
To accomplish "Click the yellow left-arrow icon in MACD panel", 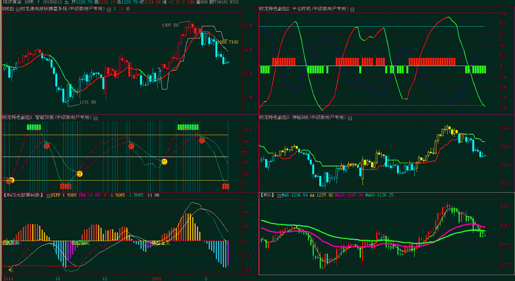I will (x=10, y=269).
